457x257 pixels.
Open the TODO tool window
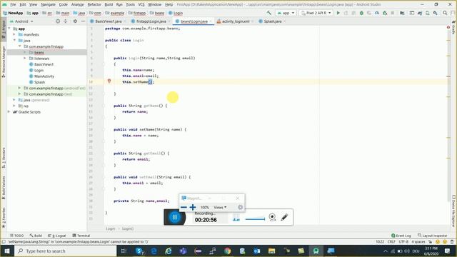[x=17, y=236]
